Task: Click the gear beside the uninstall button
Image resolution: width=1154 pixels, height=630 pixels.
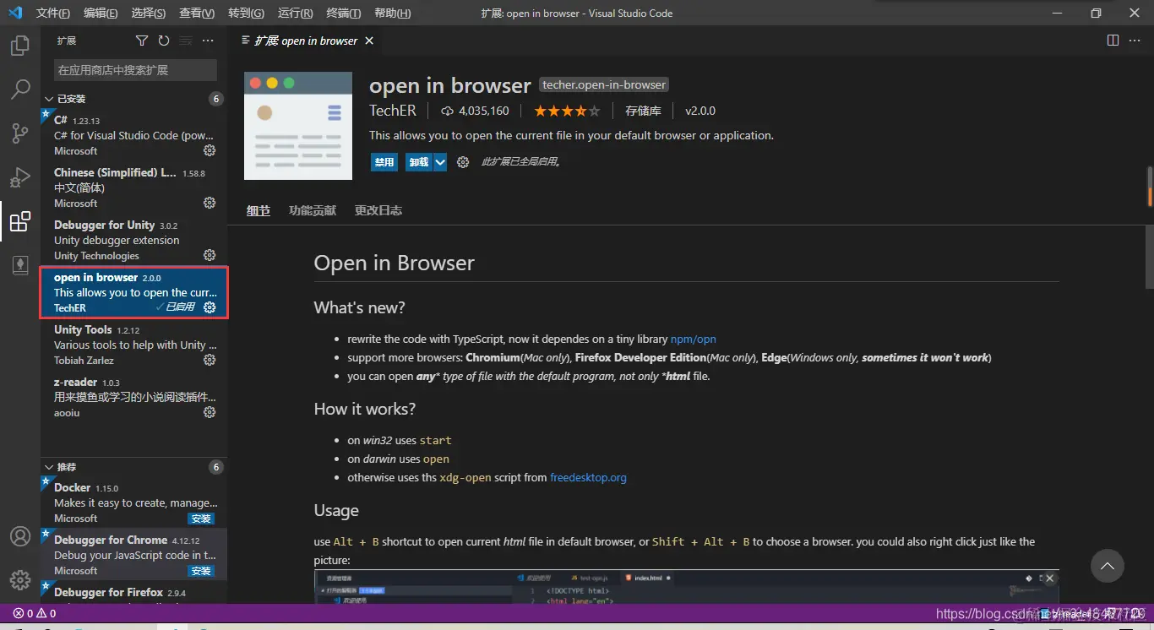Action: pos(463,162)
